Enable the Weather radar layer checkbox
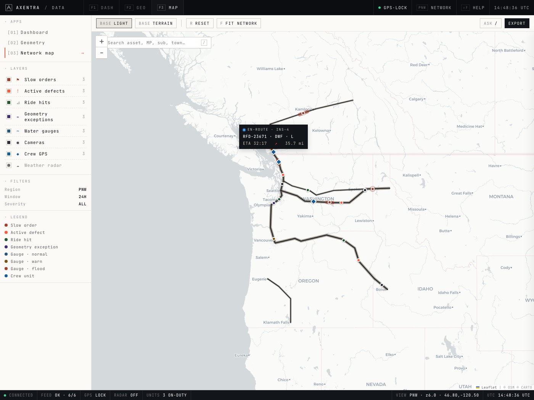The image size is (534, 400). (x=9, y=165)
